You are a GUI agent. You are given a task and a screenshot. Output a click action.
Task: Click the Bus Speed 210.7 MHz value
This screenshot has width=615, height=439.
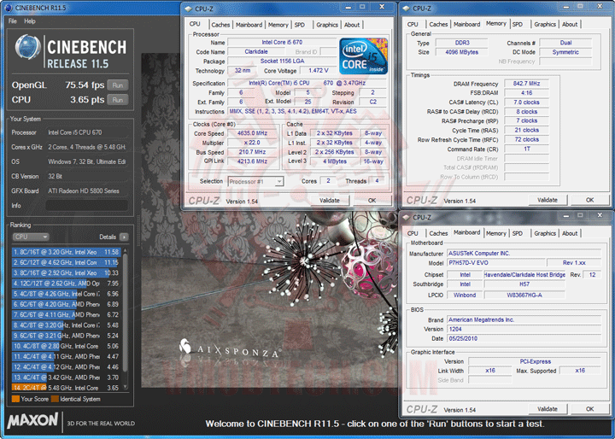(252, 152)
